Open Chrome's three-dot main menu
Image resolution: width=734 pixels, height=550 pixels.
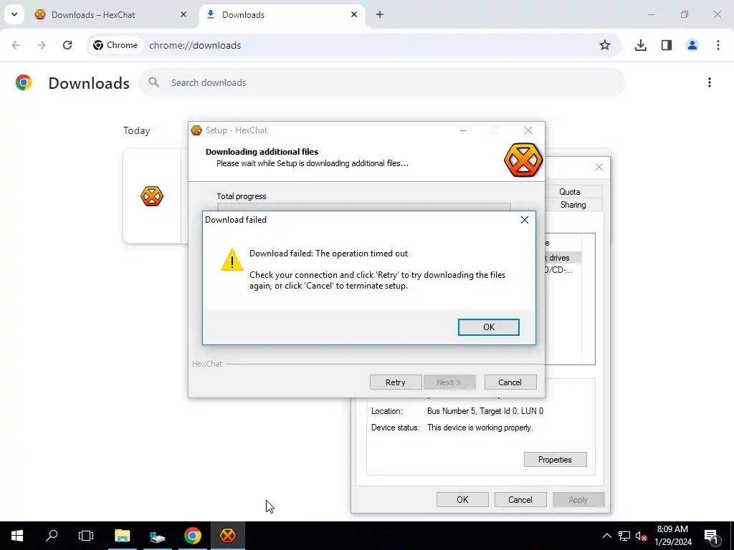[718, 45]
